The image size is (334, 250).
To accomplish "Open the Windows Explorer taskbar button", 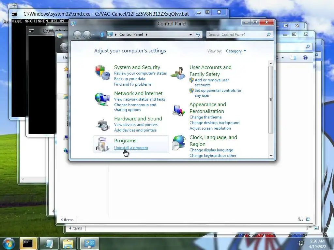I will 68,243.
